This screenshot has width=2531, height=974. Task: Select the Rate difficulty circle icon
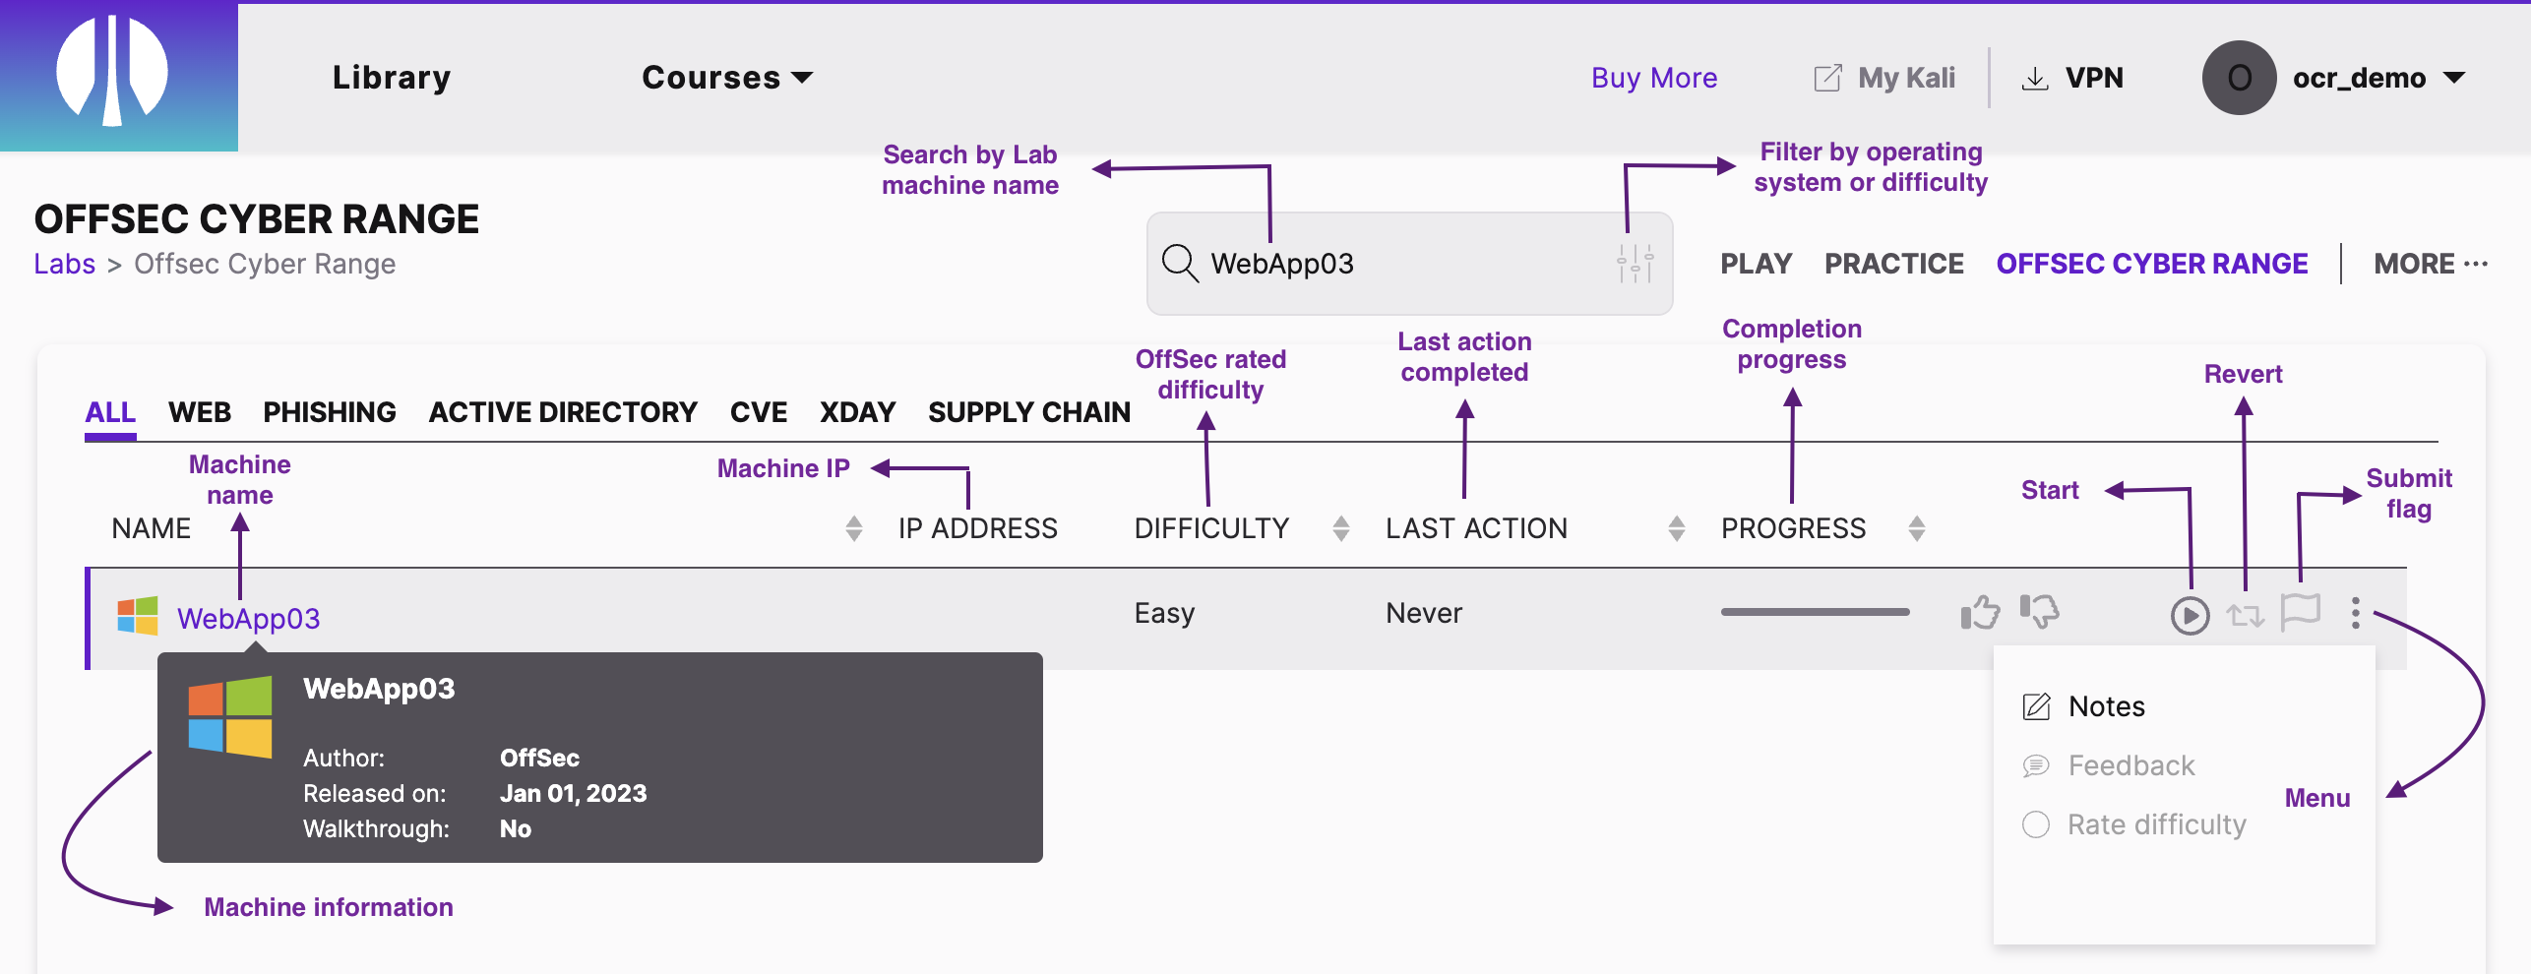[2036, 824]
